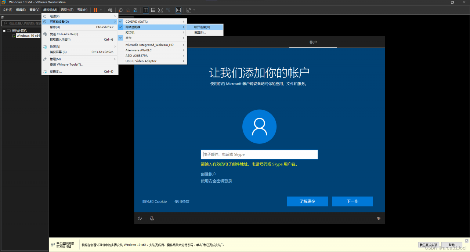The height and width of the screenshot is (252, 470).
Task: Click 断开连接(D) for the network adapter
Action: pos(204,27)
